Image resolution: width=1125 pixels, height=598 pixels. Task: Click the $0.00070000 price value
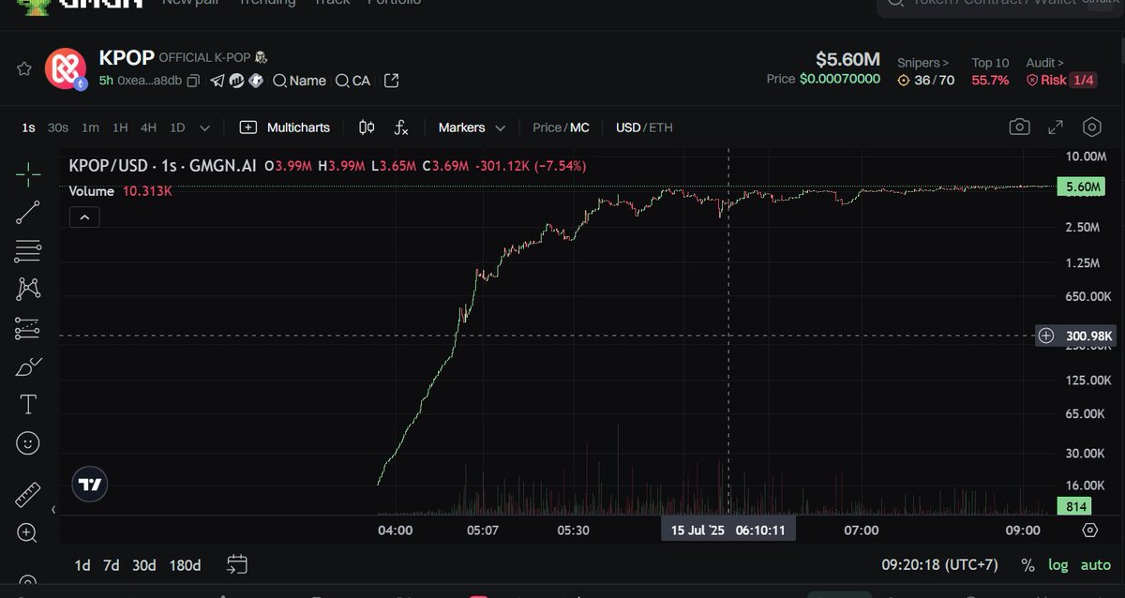click(839, 79)
